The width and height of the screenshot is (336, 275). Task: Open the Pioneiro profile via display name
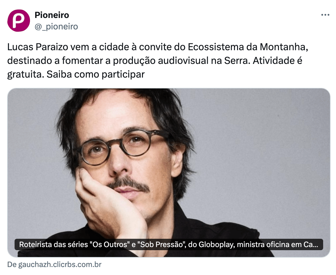tap(52, 15)
